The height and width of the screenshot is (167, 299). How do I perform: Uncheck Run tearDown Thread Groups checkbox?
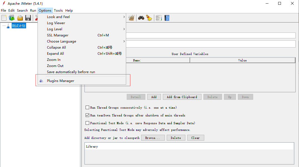coord(87,115)
